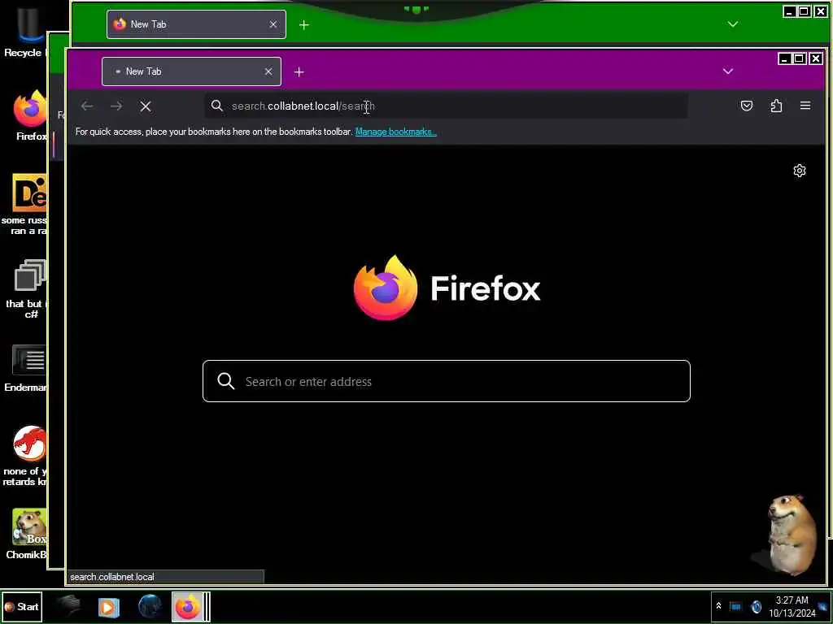Go back using the back arrow
833x624 pixels.
pyautogui.click(x=87, y=106)
